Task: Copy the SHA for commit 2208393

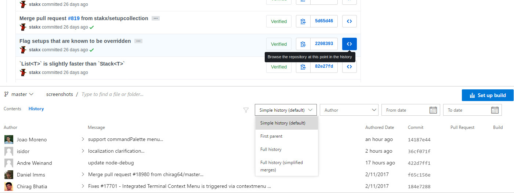Action: pos(303,44)
